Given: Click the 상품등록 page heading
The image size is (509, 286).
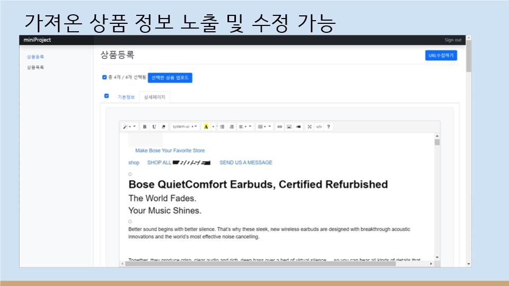Looking at the screenshot, I should pos(117,55).
